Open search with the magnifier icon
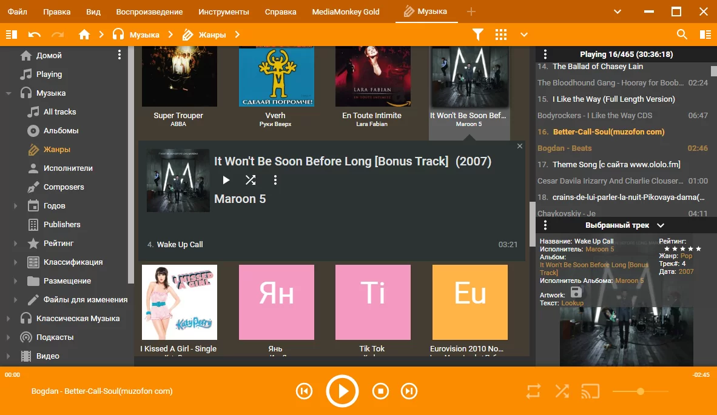This screenshot has height=415, width=717. (682, 35)
